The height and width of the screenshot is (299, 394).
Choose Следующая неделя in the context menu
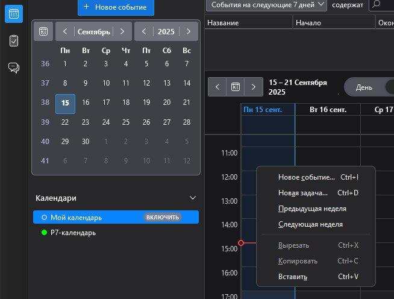click(310, 224)
